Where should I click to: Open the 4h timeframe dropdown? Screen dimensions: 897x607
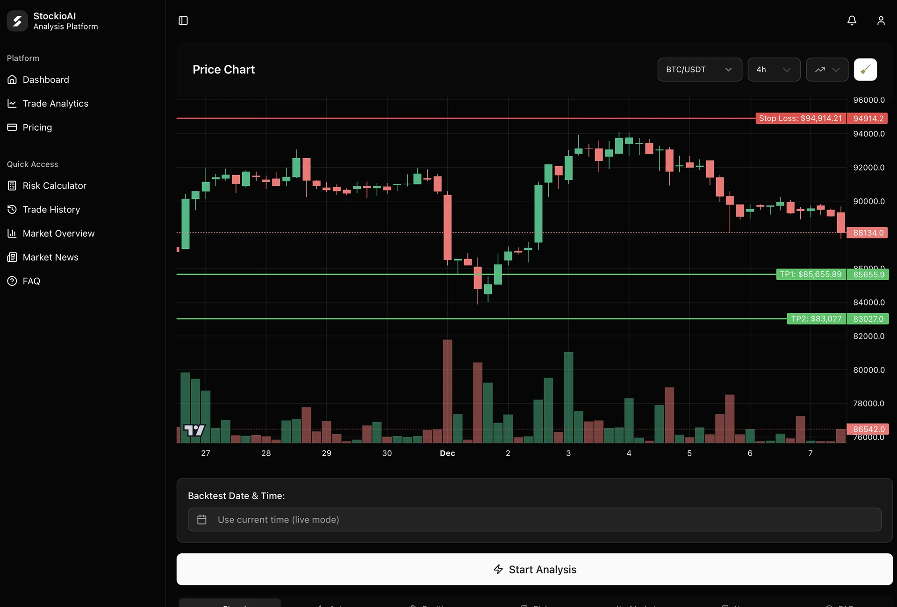tap(774, 69)
